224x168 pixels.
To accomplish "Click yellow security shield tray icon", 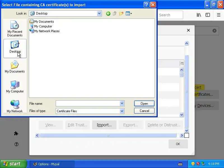I will coord(193,164).
